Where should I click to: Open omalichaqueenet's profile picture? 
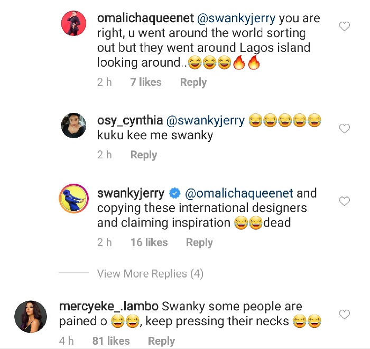coord(73,24)
